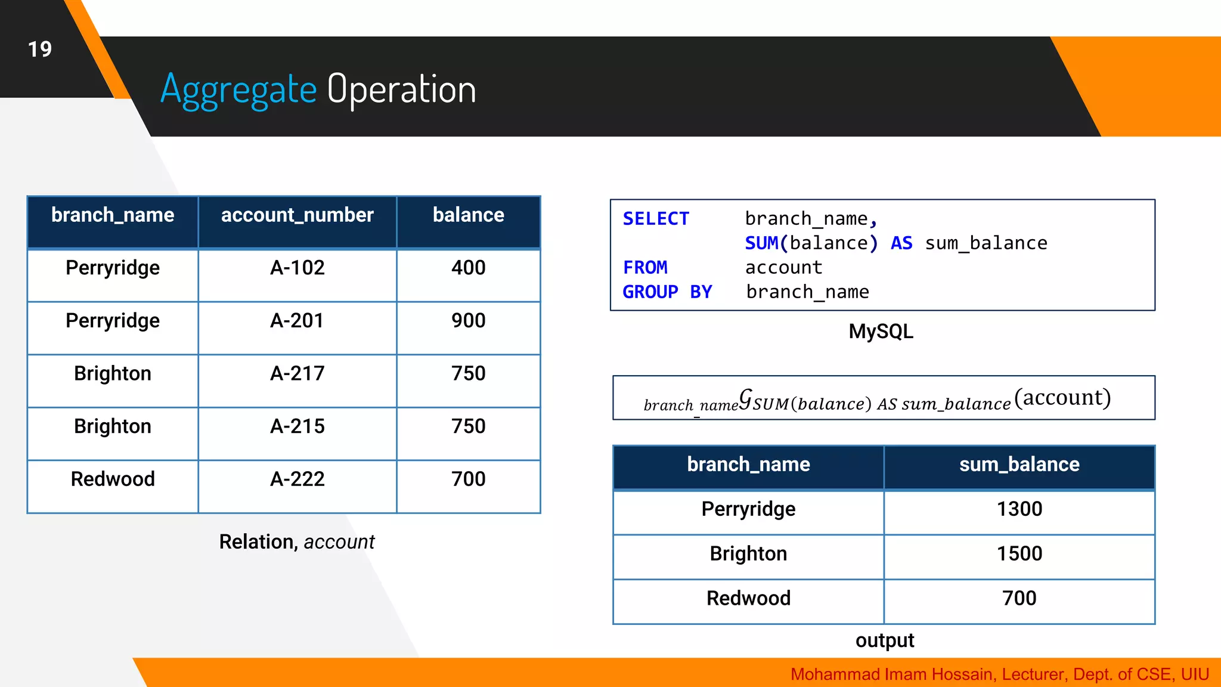
Task: Select the Redwood cell in account table
Action: click(x=113, y=479)
